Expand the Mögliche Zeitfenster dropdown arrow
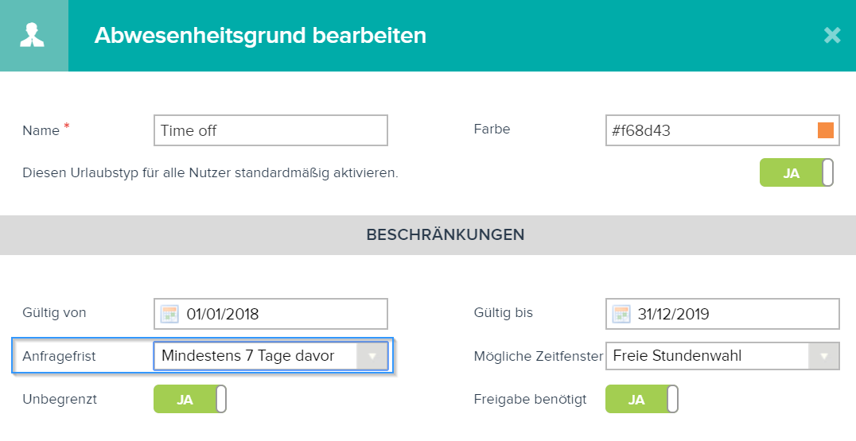Image resolution: width=856 pixels, height=441 pixels. 824,356
